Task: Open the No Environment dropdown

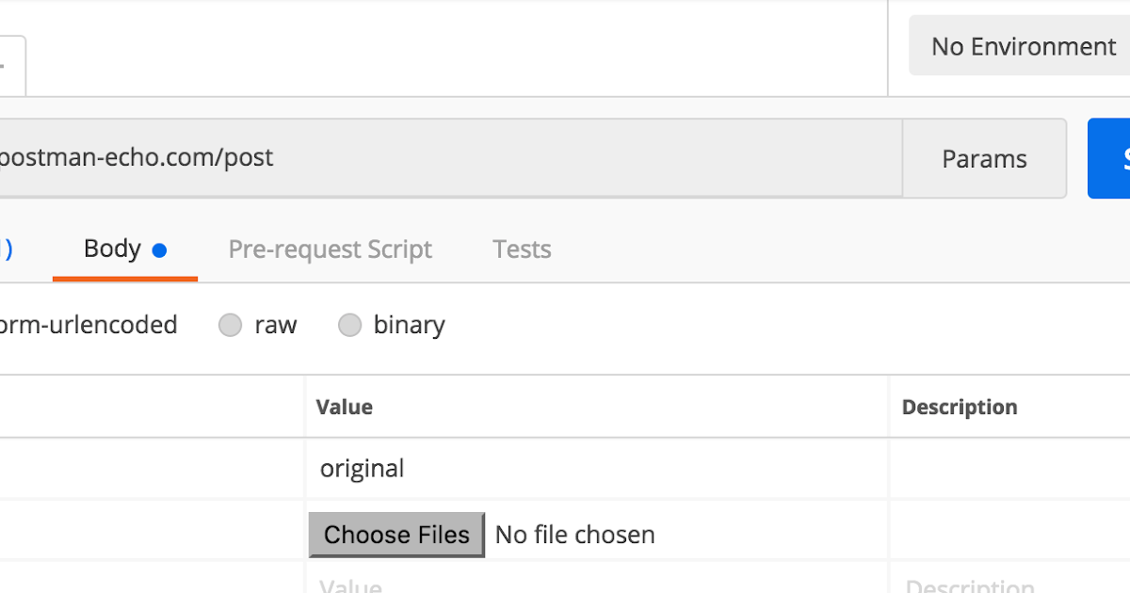Action: point(1021,46)
